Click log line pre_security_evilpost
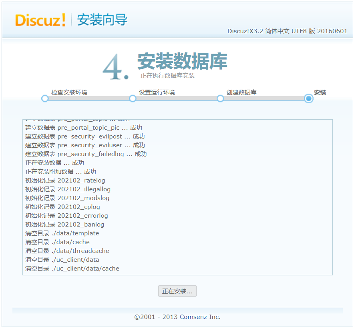Image resolution: width=354 pixels, height=329 pixels. 85,136
